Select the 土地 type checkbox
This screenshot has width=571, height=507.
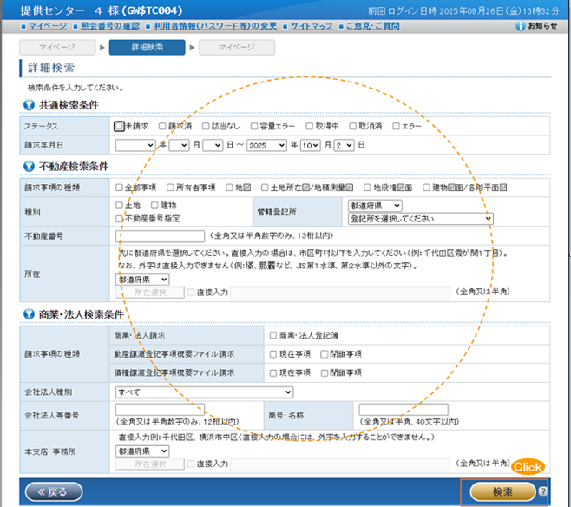tap(119, 206)
